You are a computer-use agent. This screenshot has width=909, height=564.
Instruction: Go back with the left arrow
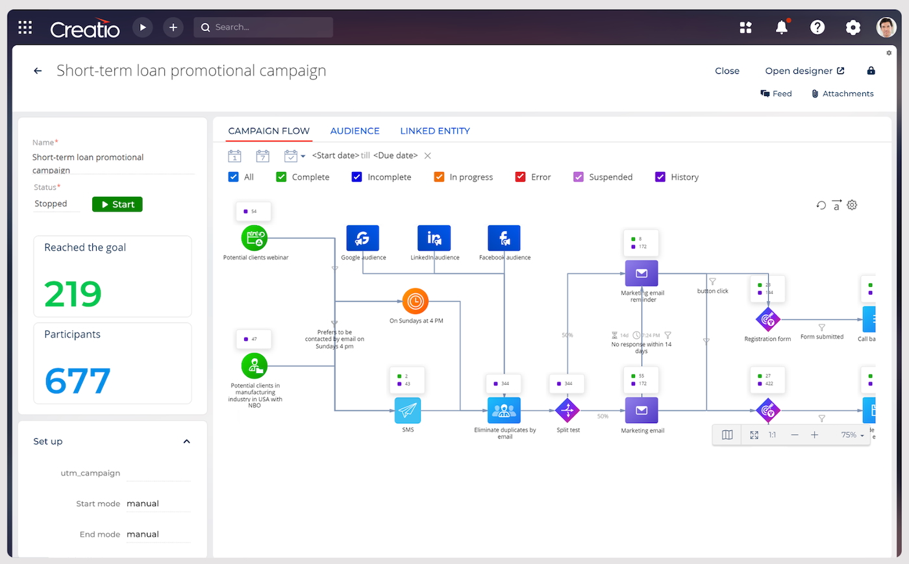tap(38, 71)
